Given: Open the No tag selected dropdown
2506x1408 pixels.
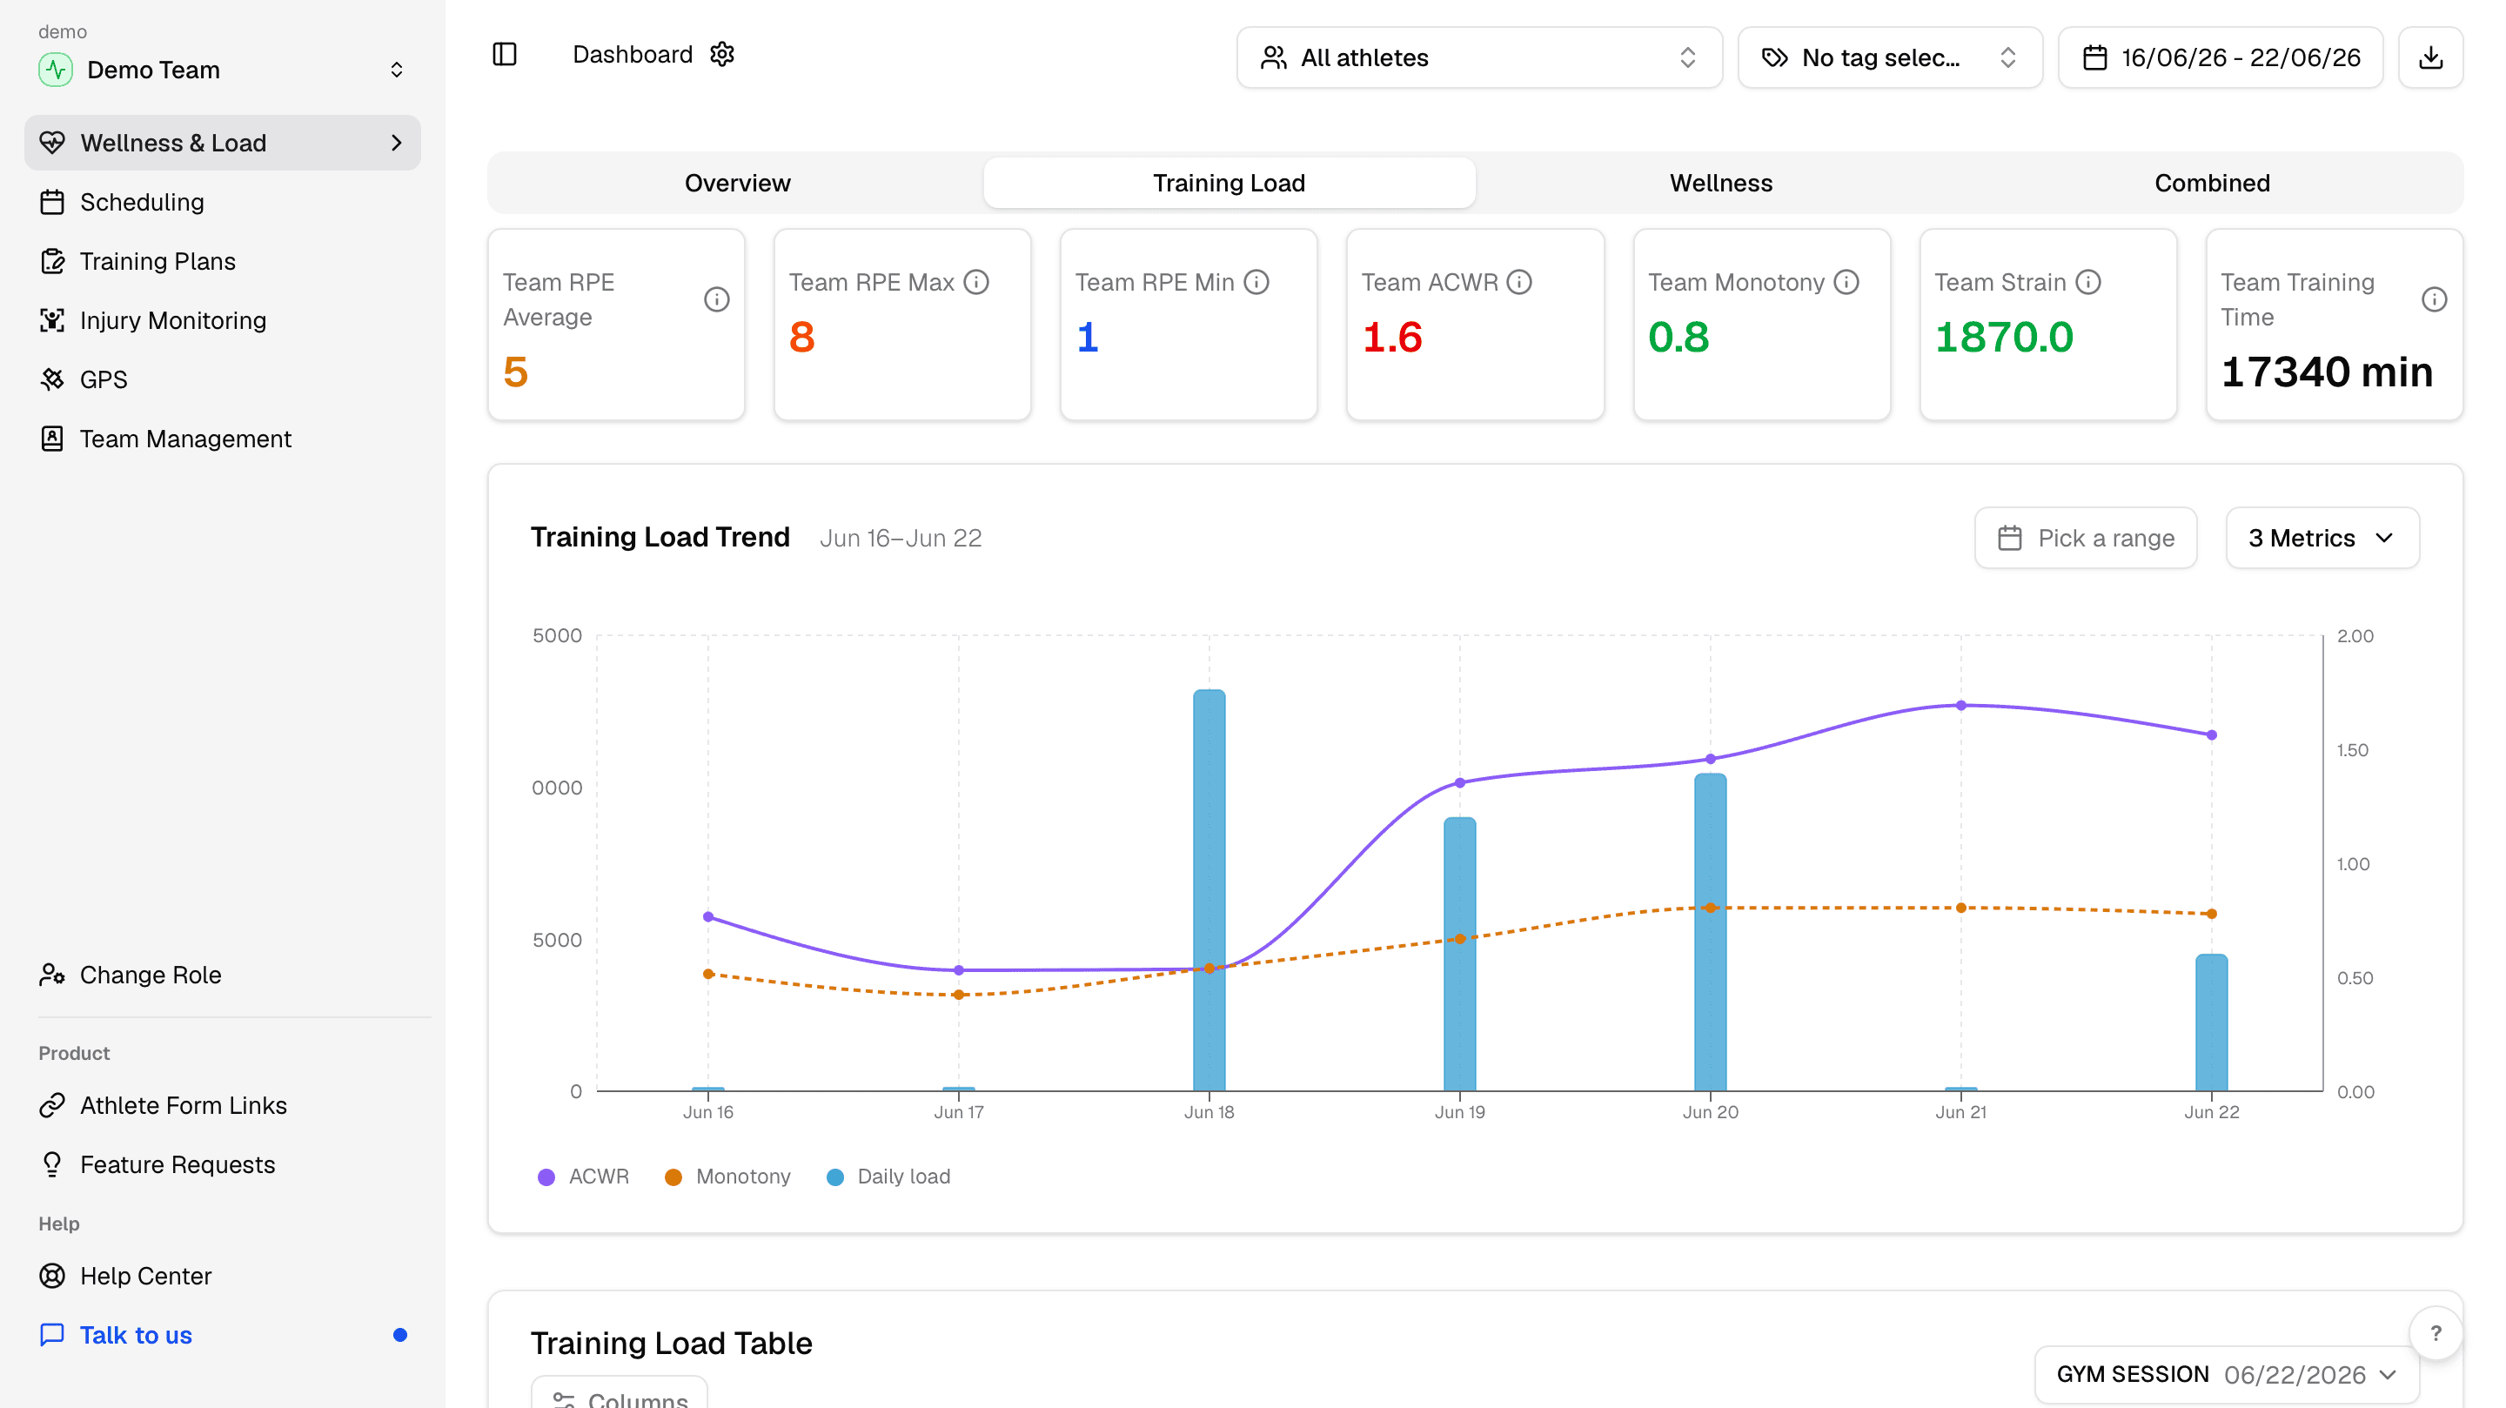Looking at the screenshot, I should [x=1889, y=57].
